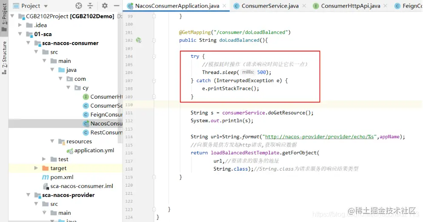
Task: Click line number 110 in gutter
Action: click(x=129, y=105)
